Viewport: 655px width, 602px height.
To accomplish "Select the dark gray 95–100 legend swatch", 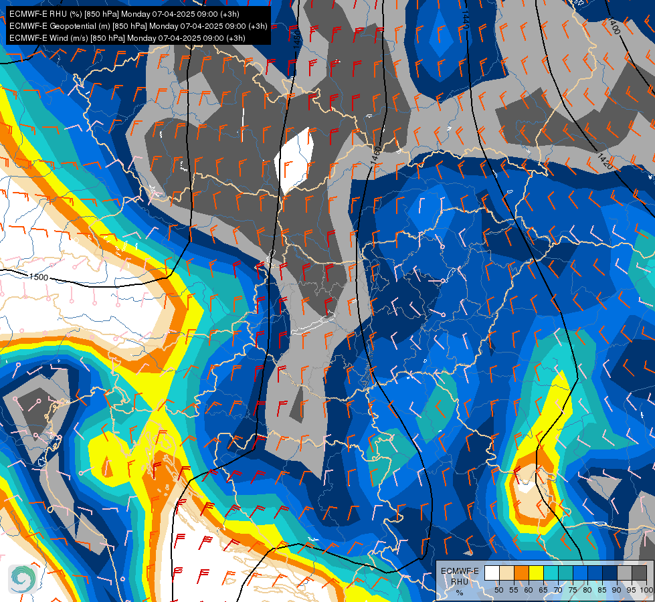I will [x=639, y=573].
